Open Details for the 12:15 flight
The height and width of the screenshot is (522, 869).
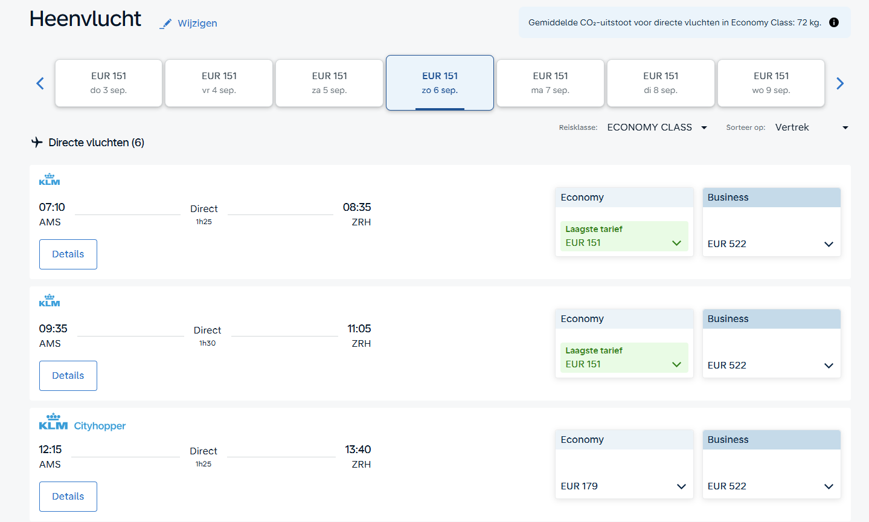(x=68, y=497)
